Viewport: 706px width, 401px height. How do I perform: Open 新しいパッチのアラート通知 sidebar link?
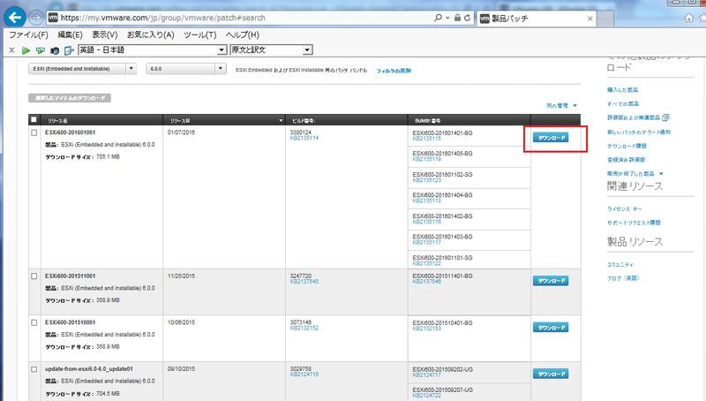point(639,132)
